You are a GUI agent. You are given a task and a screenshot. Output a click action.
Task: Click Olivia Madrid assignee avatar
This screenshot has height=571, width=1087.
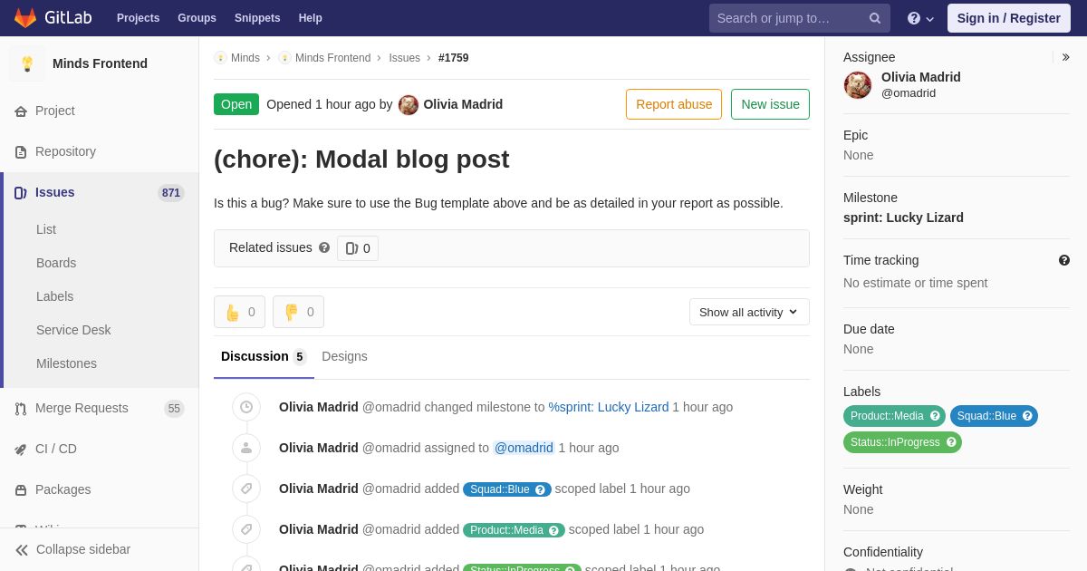[x=858, y=85]
